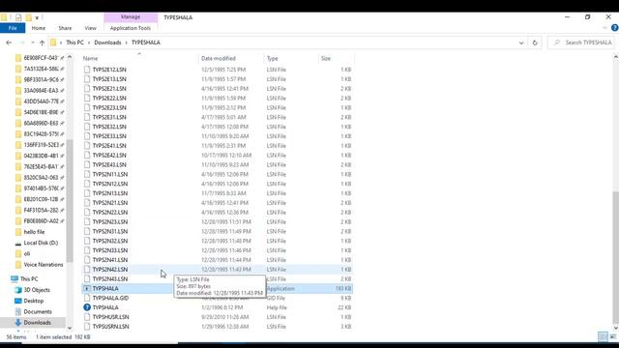Select the TYPSHALA help file icon

87,307
